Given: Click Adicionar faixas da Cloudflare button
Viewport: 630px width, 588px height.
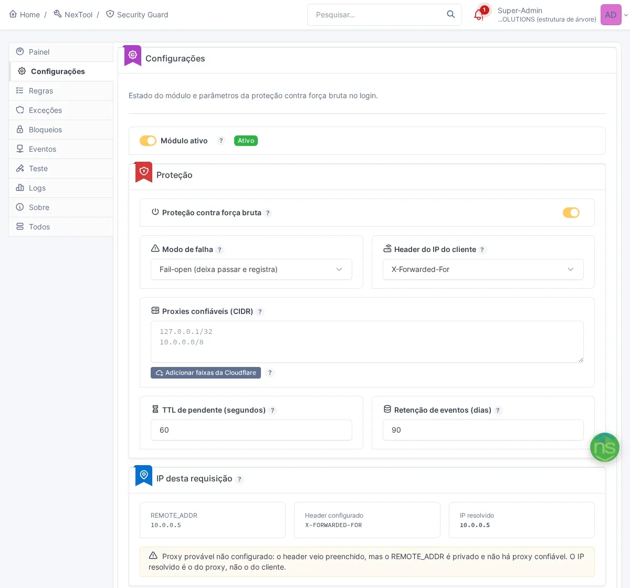Looking at the screenshot, I should [206, 373].
